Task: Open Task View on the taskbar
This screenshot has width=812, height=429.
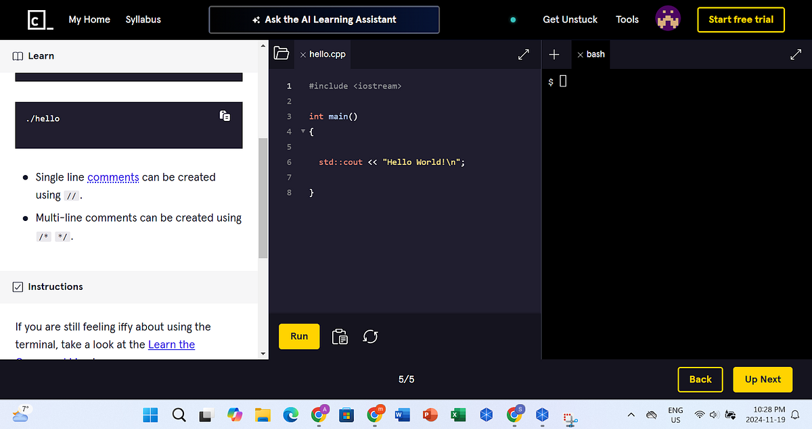Action: point(206,414)
